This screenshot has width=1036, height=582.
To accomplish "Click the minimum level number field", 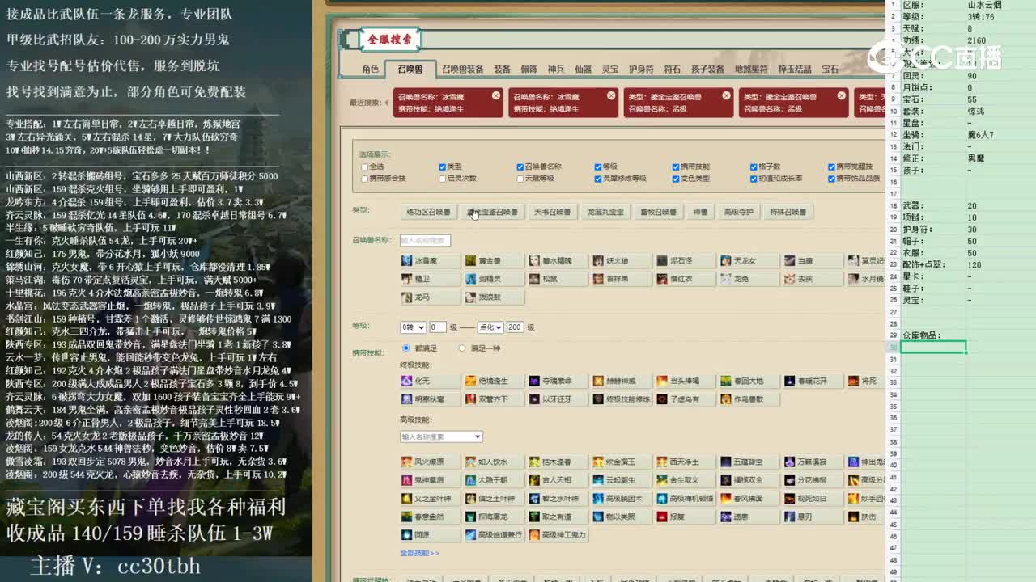I will point(437,327).
